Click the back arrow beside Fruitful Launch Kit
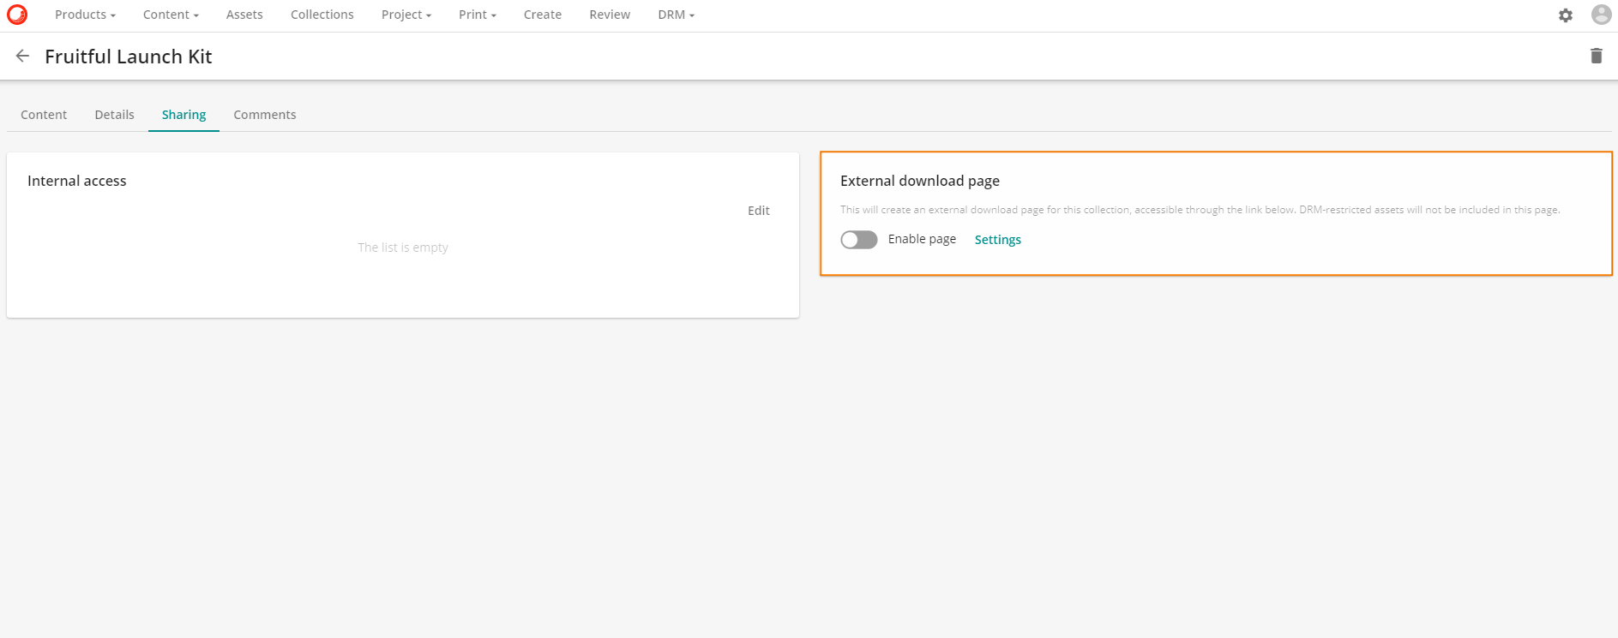Image resolution: width=1618 pixels, height=638 pixels. [x=22, y=57]
